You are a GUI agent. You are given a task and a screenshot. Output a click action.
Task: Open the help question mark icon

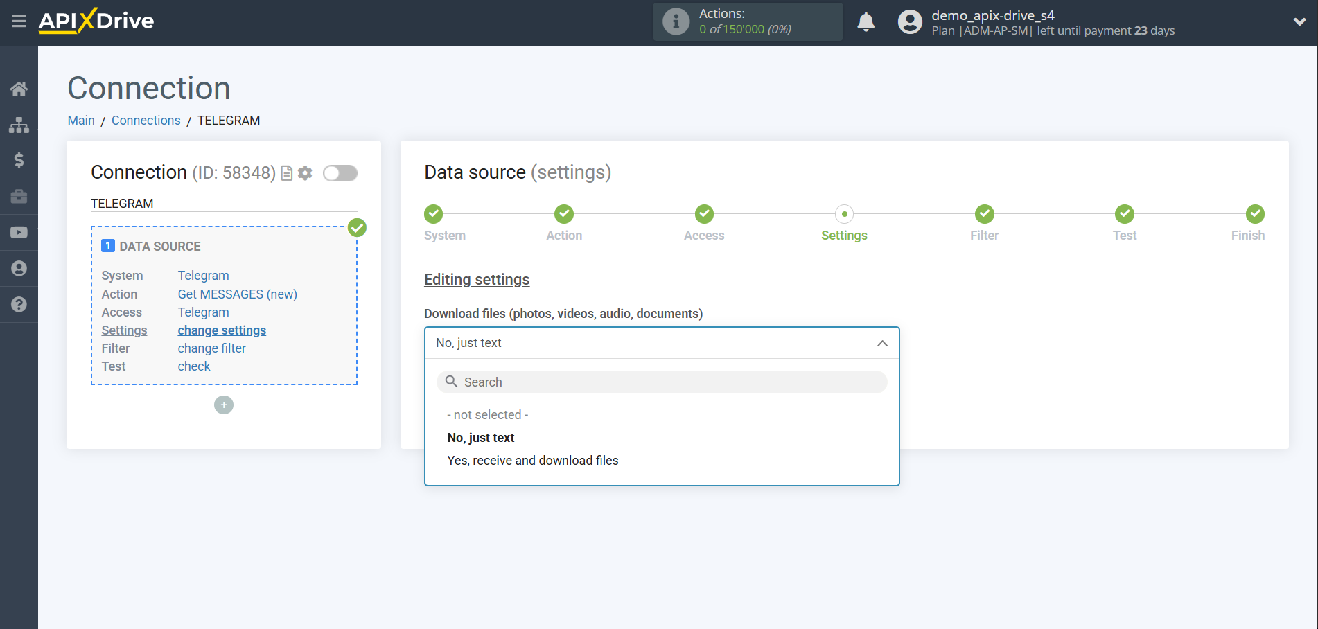tap(19, 305)
